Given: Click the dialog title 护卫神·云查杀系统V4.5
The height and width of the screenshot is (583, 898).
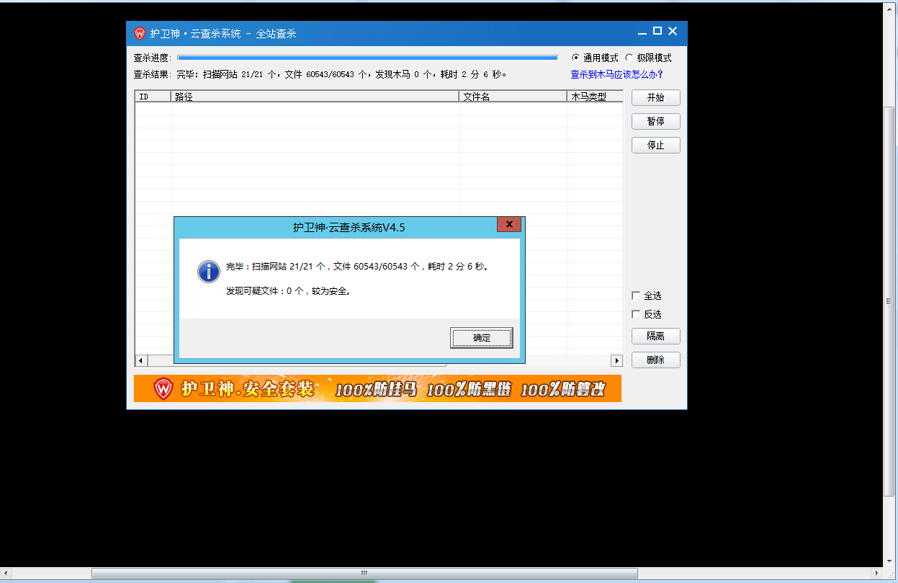Looking at the screenshot, I should 349,227.
